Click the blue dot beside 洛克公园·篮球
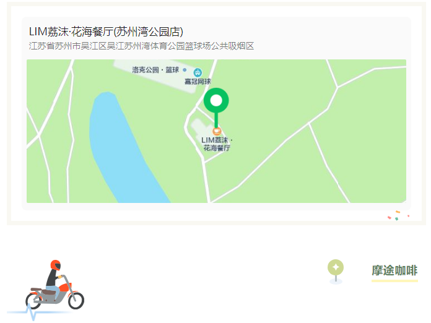This screenshot has height=323, width=431. click(185, 70)
